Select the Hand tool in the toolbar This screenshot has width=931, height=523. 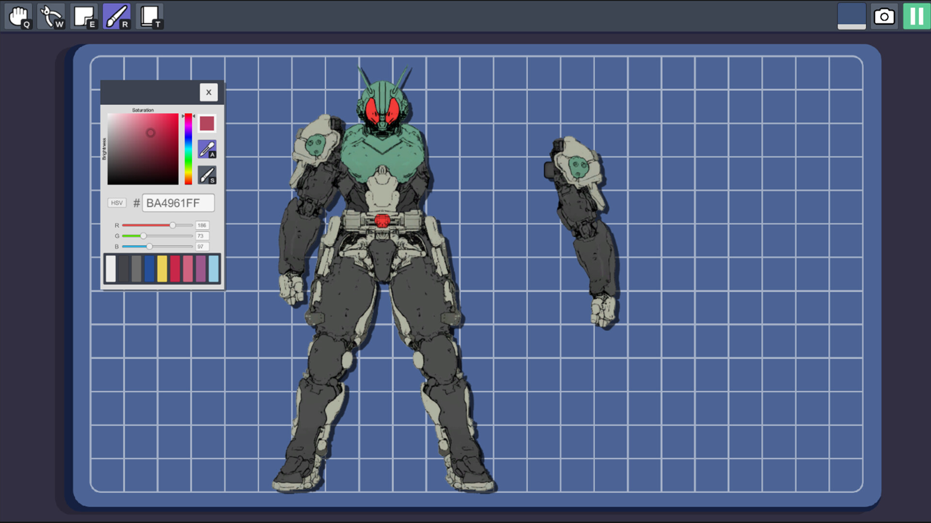coord(19,15)
